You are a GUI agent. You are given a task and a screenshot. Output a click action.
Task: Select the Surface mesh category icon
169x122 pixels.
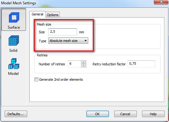pyautogui.click(x=14, y=17)
